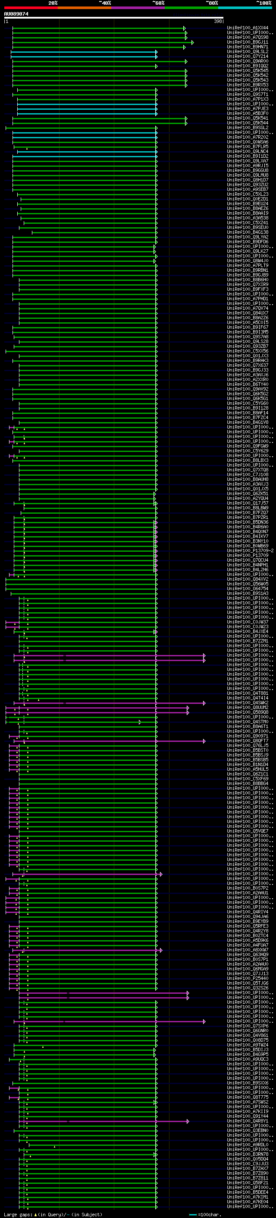Click the yellow large-gaps triangle in the legend
This screenshot has width=276, height=1218.
tap(35, 1214)
